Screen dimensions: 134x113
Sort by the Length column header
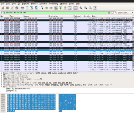pos(88,16)
